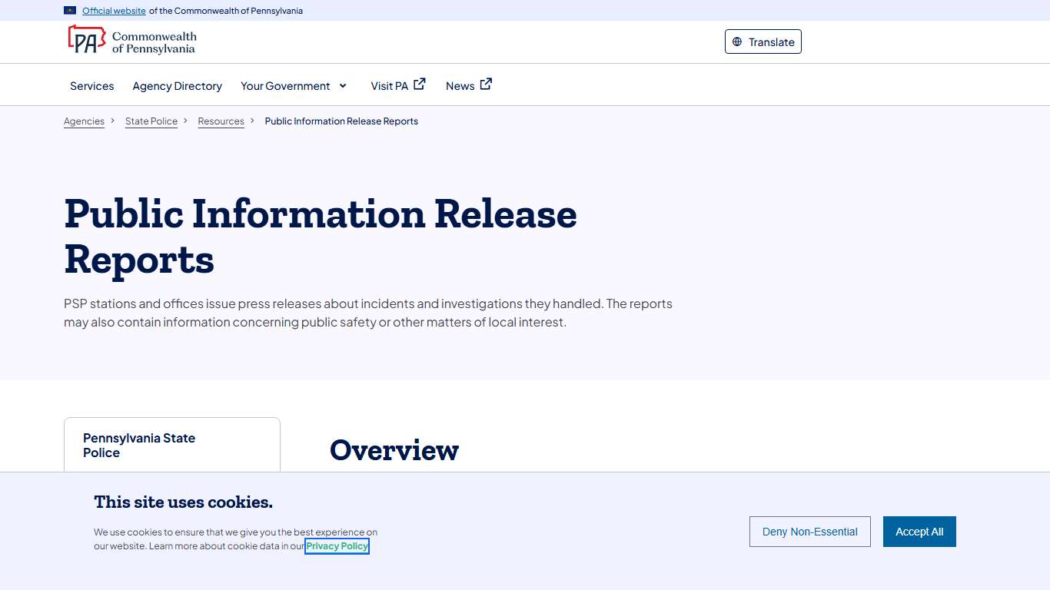The image size is (1050, 590).
Task: Open the Agency Directory page
Action: pos(177,86)
